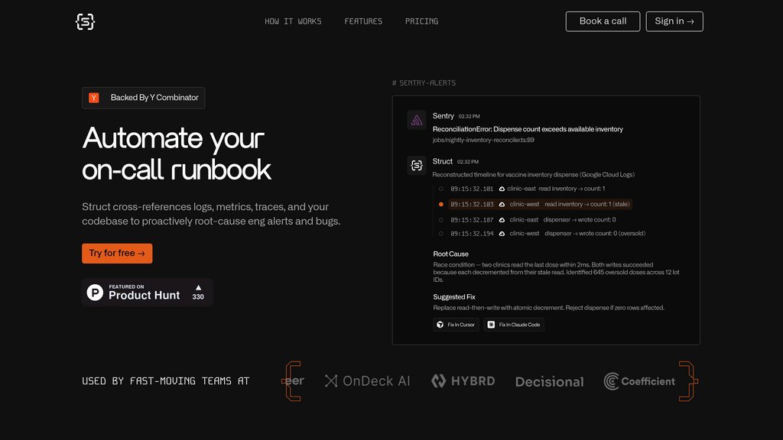Image resolution: width=783 pixels, height=440 pixels.
Task: Click the Decisional logo
Action: click(549, 381)
